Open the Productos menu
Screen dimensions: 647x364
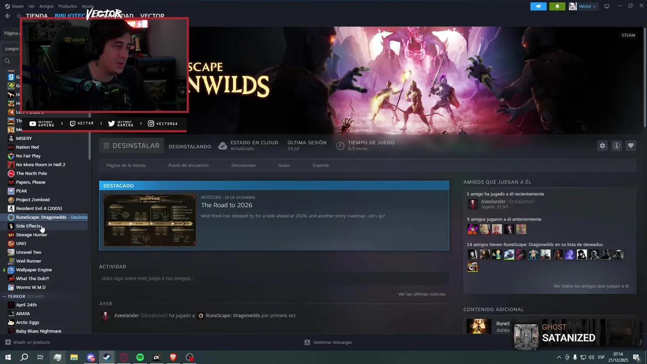point(68,6)
